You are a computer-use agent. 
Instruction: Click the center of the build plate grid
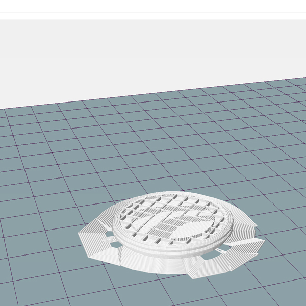[x=153, y=173]
